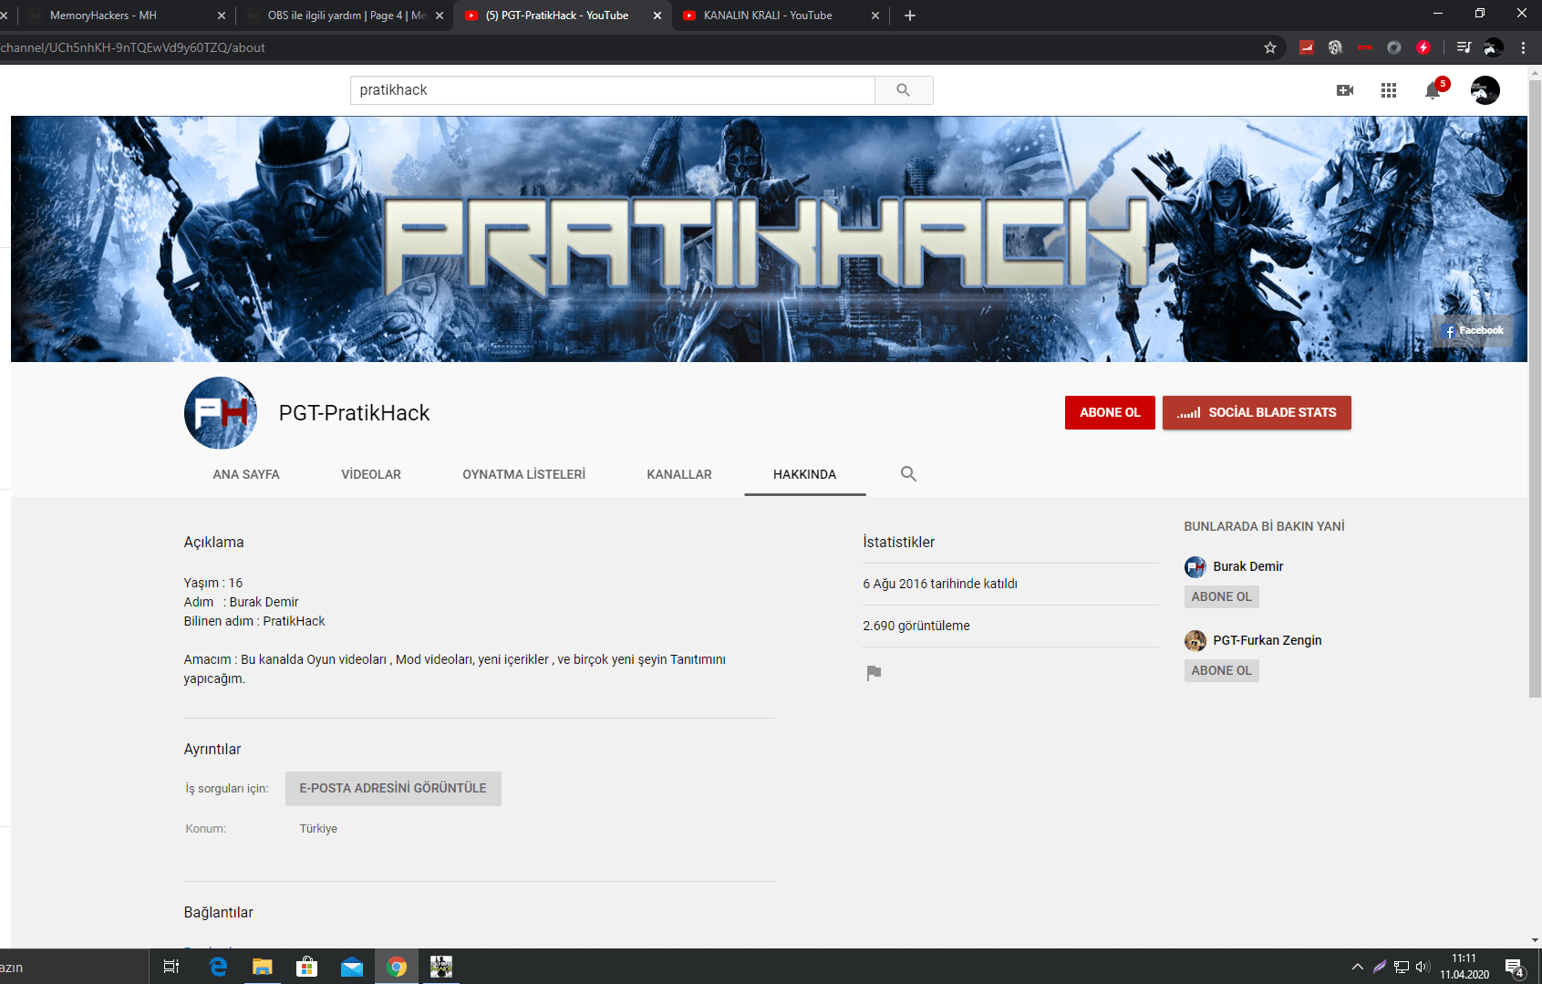Open the YouTube apps grid icon
The height and width of the screenshot is (984, 1542).
(1389, 90)
